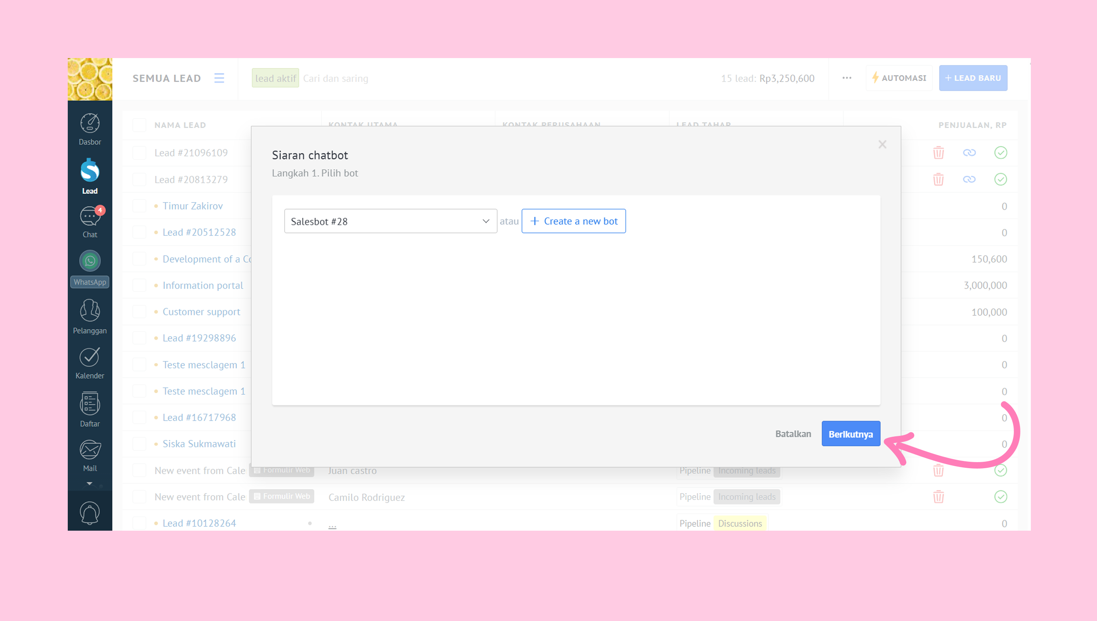
Task: Check the box for Customer support
Action: (140, 311)
